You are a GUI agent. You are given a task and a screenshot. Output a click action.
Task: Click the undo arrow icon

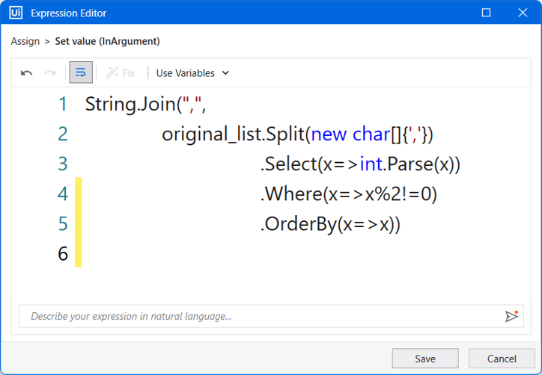tap(27, 72)
